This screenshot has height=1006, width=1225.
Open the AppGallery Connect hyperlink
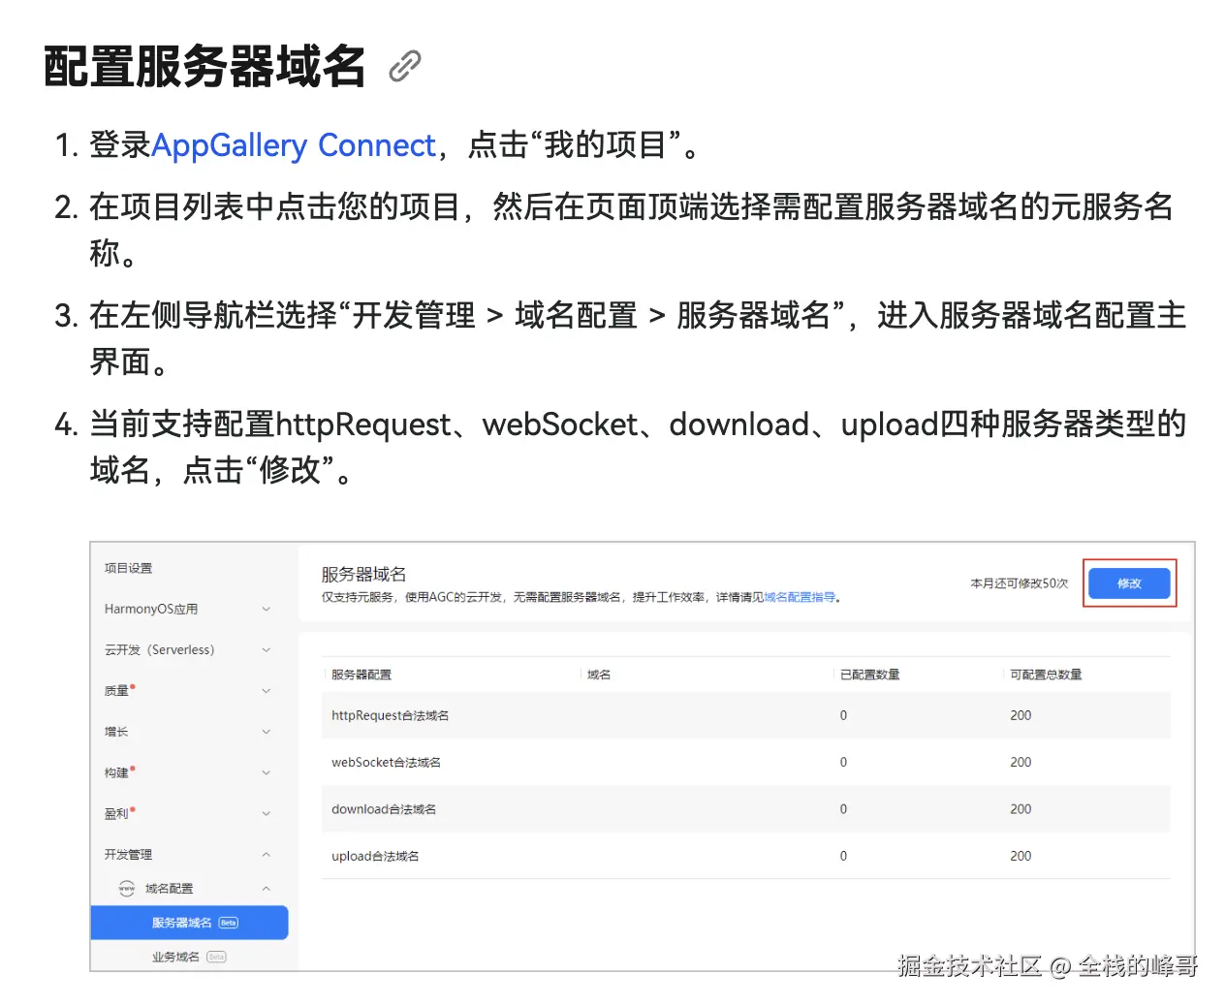tap(294, 145)
